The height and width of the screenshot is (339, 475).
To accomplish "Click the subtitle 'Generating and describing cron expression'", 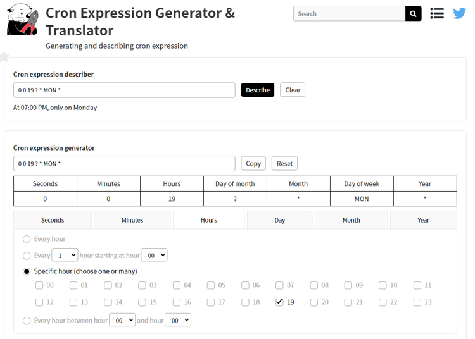I will point(117,46).
